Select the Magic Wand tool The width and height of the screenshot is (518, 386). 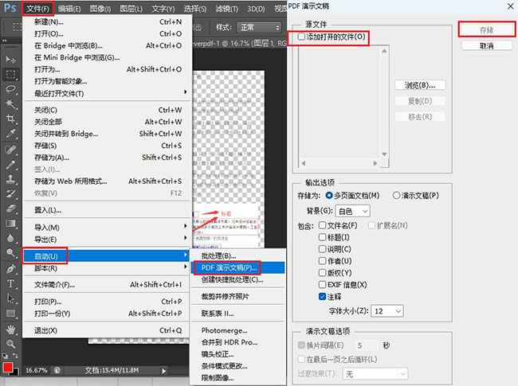[10, 104]
